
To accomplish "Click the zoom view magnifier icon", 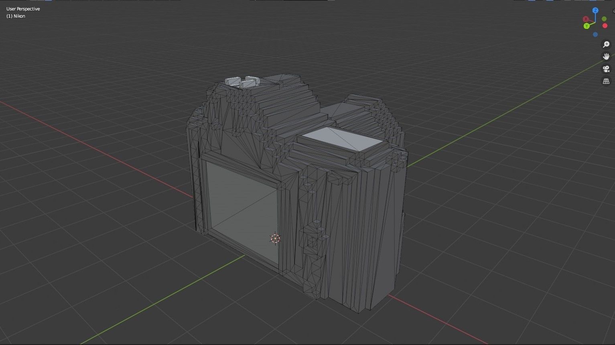I will click(606, 44).
